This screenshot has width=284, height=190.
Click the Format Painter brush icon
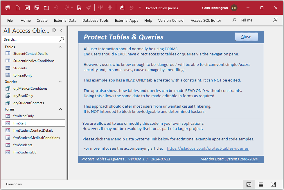pyautogui.click(x=89, y=8)
